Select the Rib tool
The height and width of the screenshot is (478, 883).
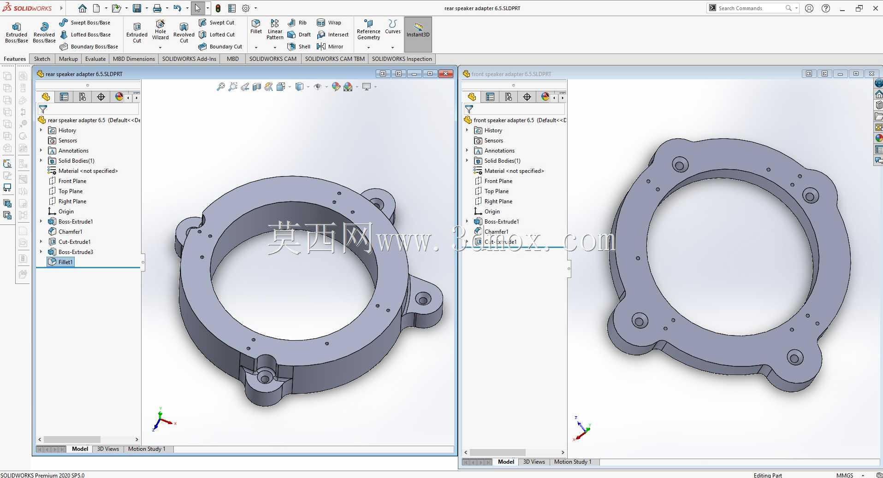click(297, 23)
